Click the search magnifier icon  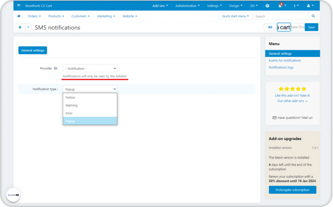313,16
